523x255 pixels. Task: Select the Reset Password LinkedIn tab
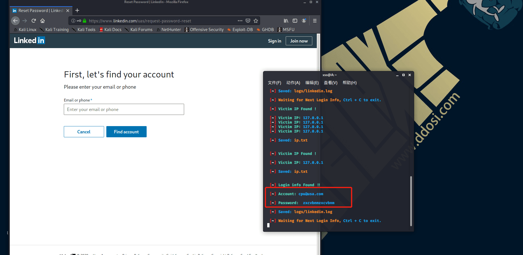tap(41, 11)
